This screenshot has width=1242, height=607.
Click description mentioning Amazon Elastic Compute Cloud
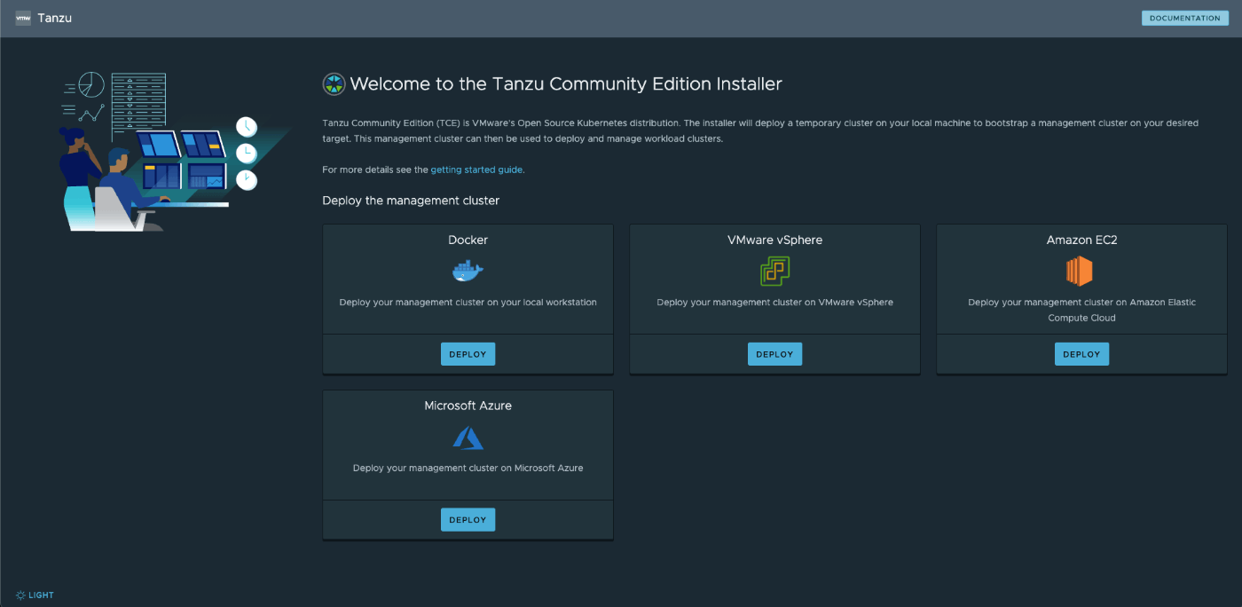[x=1081, y=310]
